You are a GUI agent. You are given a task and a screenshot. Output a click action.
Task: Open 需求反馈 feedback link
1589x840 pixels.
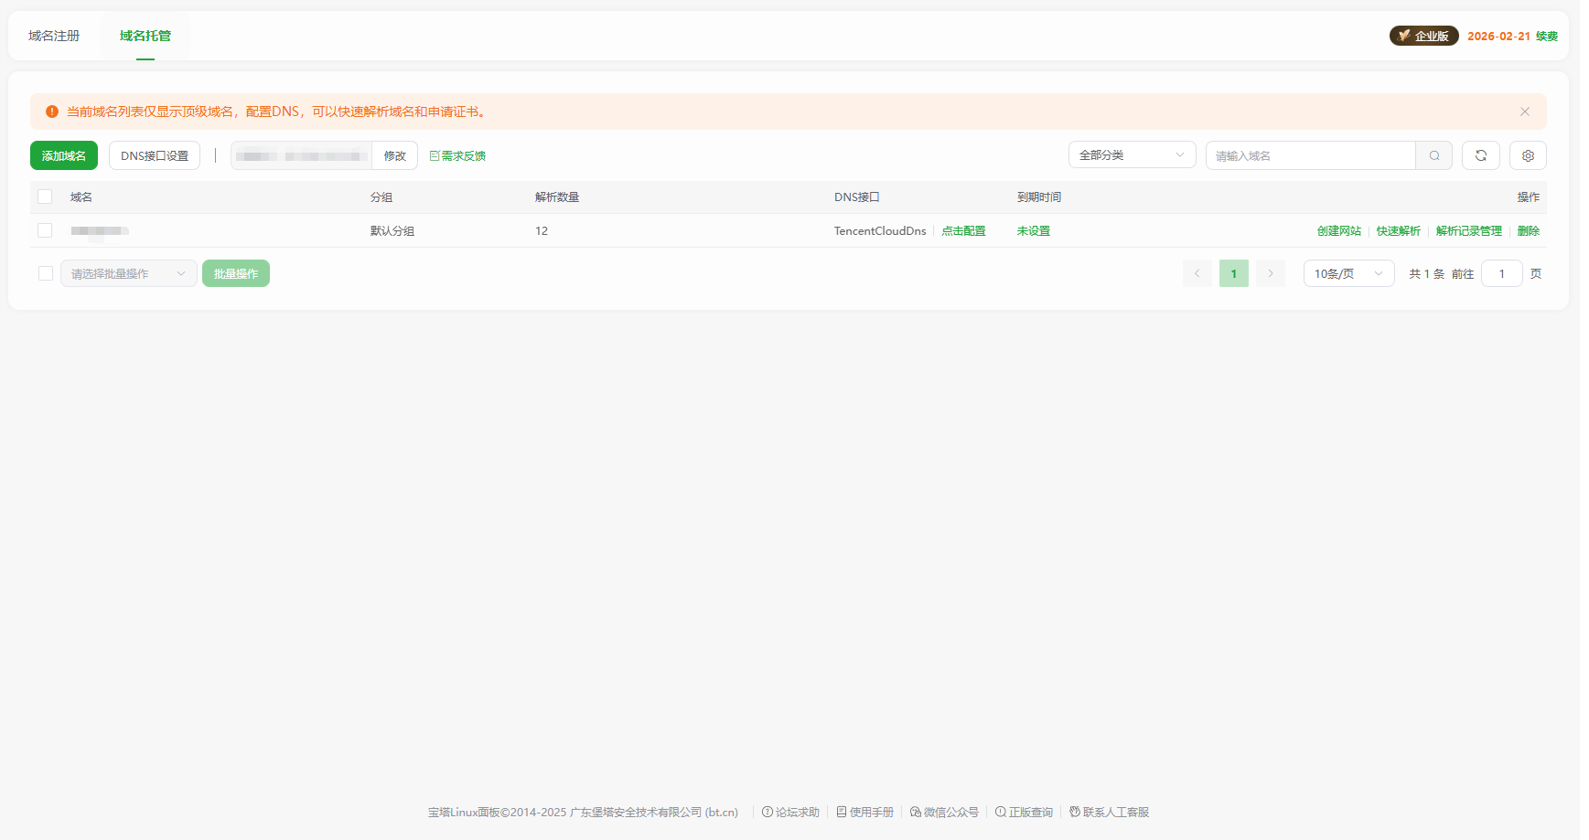tap(457, 156)
